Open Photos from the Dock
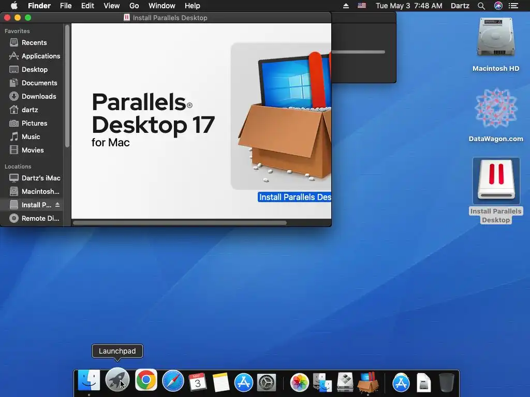This screenshot has height=397, width=530. point(300,383)
